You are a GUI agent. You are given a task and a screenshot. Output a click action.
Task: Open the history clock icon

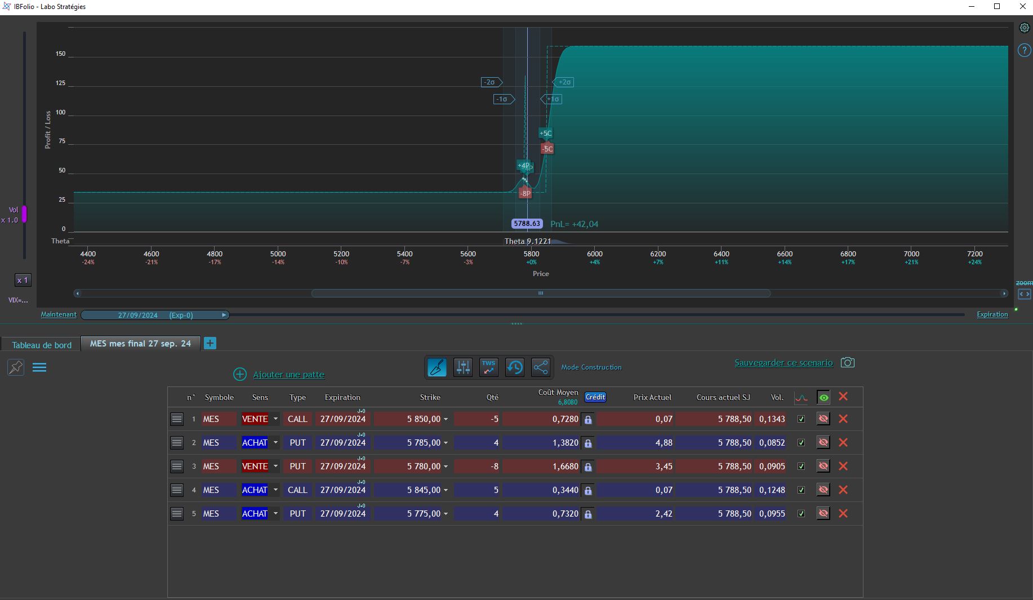[514, 367]
